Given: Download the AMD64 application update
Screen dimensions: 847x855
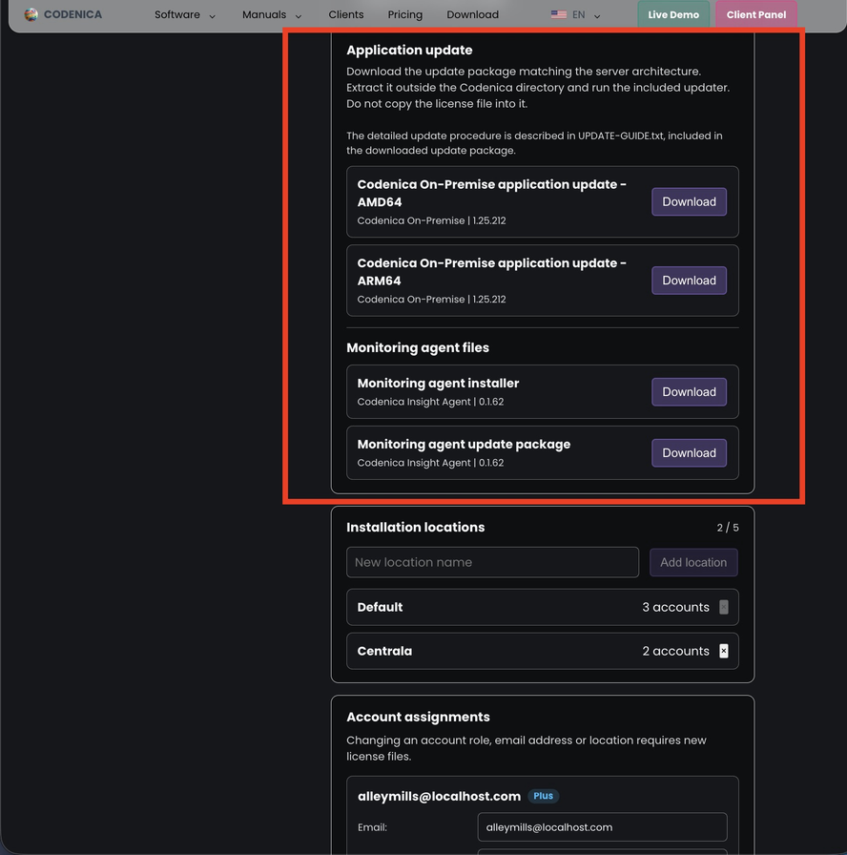Looking at the screenshot, I should (689, 201).
